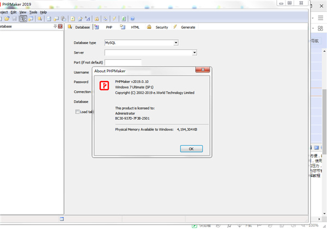
Task: Close the About PHPMaker dialog with X
Action: 203,70
